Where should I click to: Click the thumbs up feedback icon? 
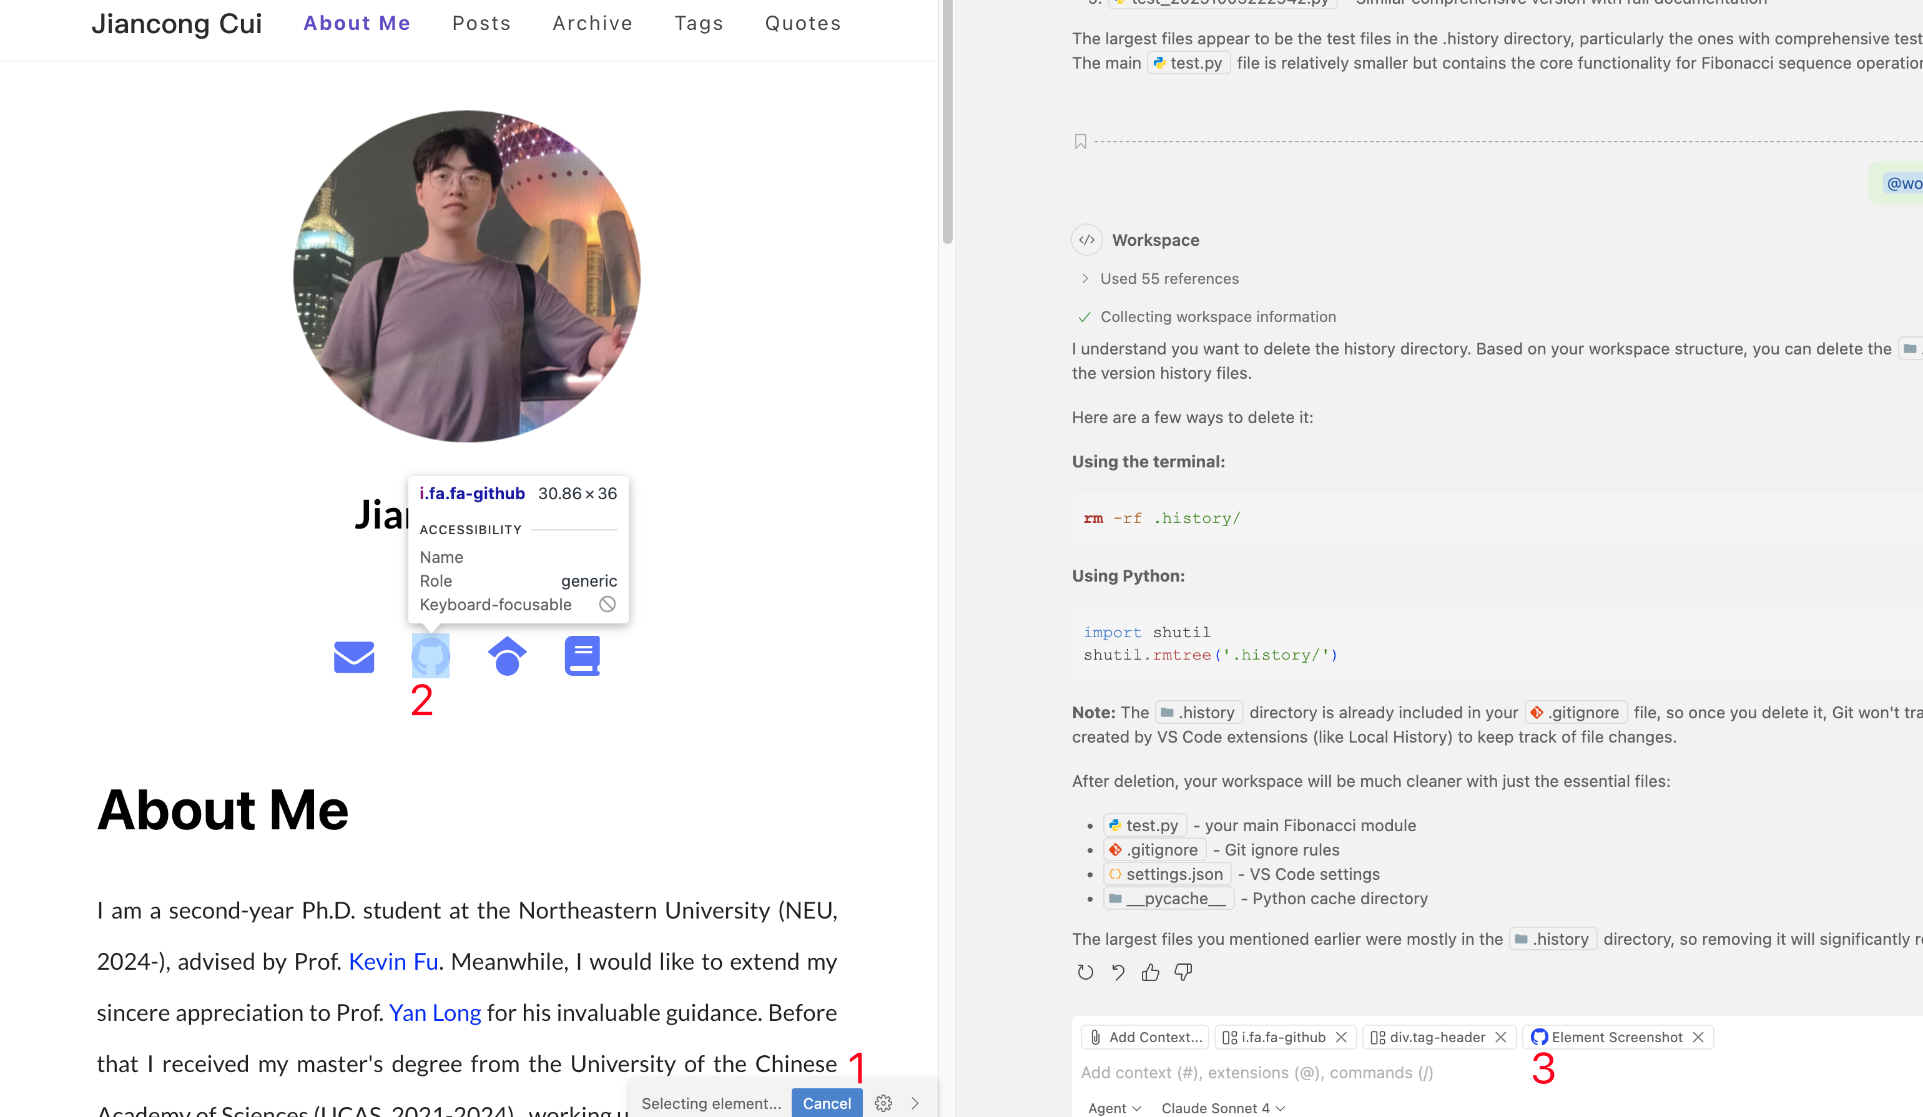point(1150,972)
